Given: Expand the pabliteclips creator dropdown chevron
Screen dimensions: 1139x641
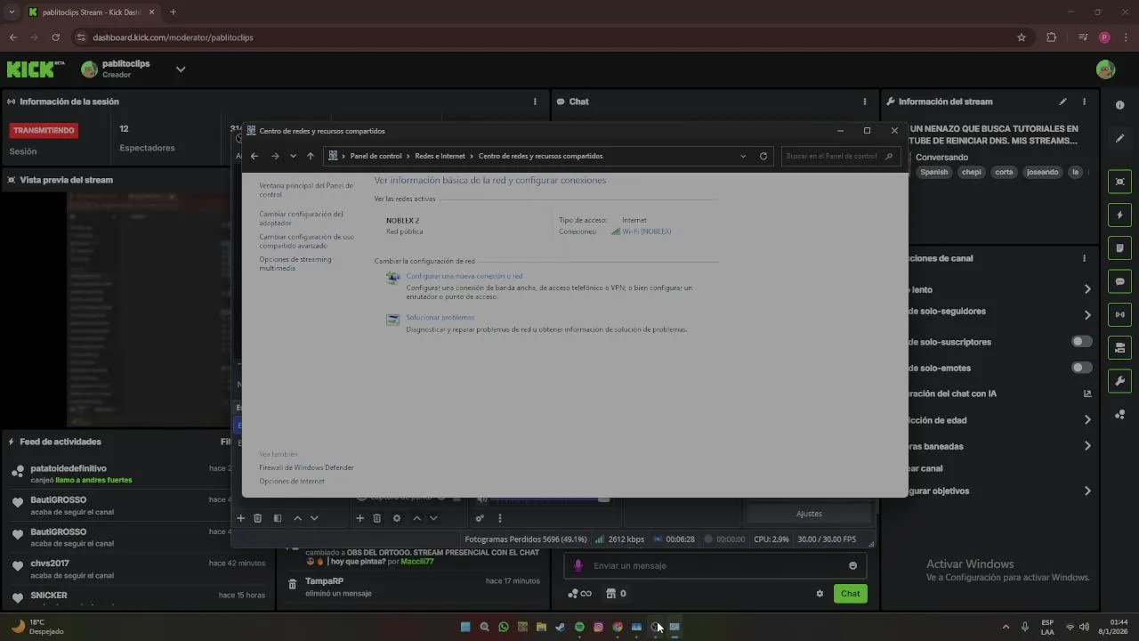Looking at the screenshot, I should [x=181, y=69].
